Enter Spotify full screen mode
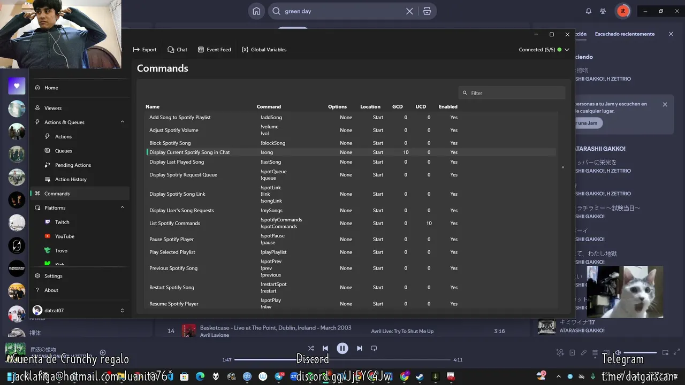The height and width of the screenshot is (385, 685). pos(676,352)
